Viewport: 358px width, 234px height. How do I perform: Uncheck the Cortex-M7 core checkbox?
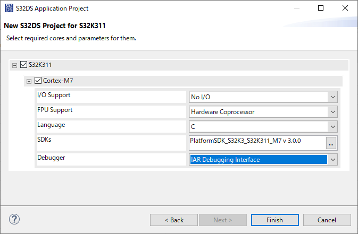click(38, 81)
